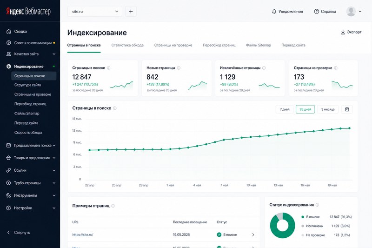The width and height of the screenshot is (372, 248).
Task: Click the Статус column header
Action: point(222,222)
